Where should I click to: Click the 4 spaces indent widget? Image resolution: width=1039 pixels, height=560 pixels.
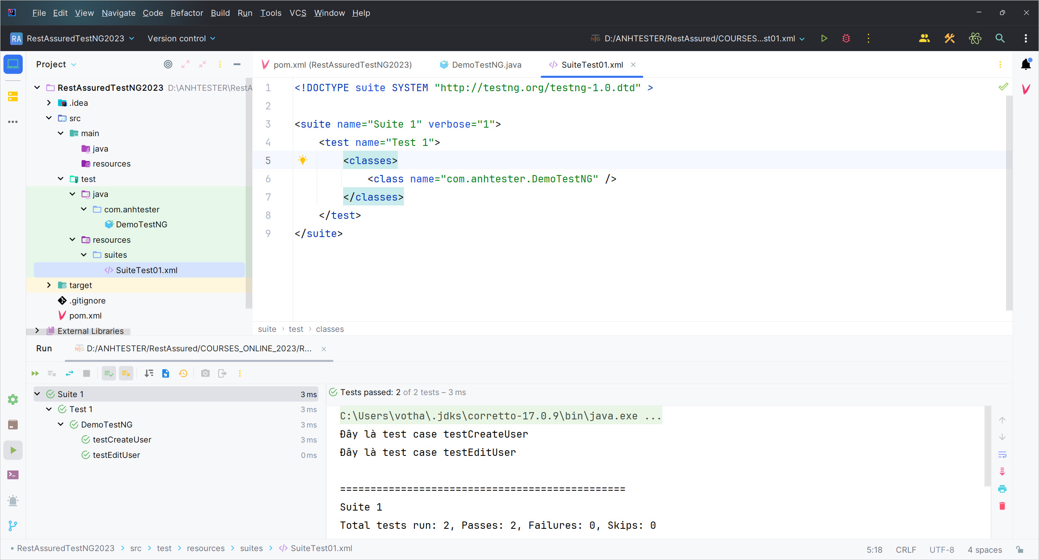[x=985, y=549]
